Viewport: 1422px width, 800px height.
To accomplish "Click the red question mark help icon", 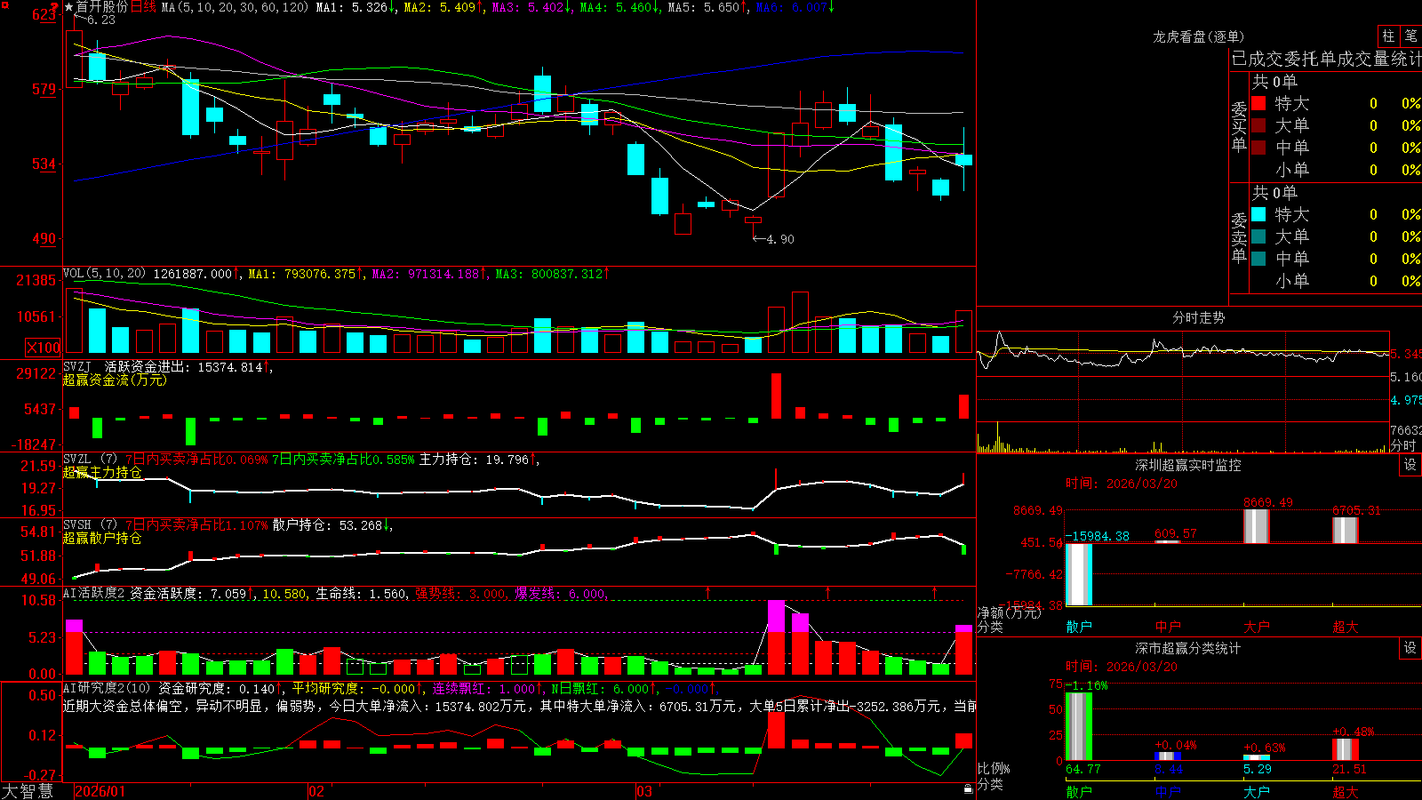I will tap(55, 7).
